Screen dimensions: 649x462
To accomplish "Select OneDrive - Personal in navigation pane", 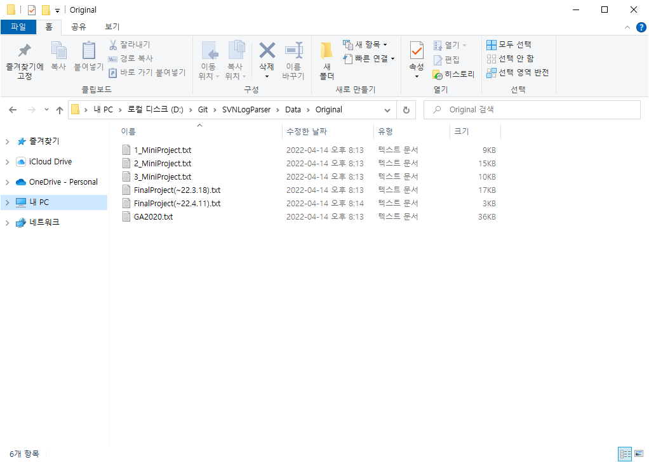I will click(64, 182).
